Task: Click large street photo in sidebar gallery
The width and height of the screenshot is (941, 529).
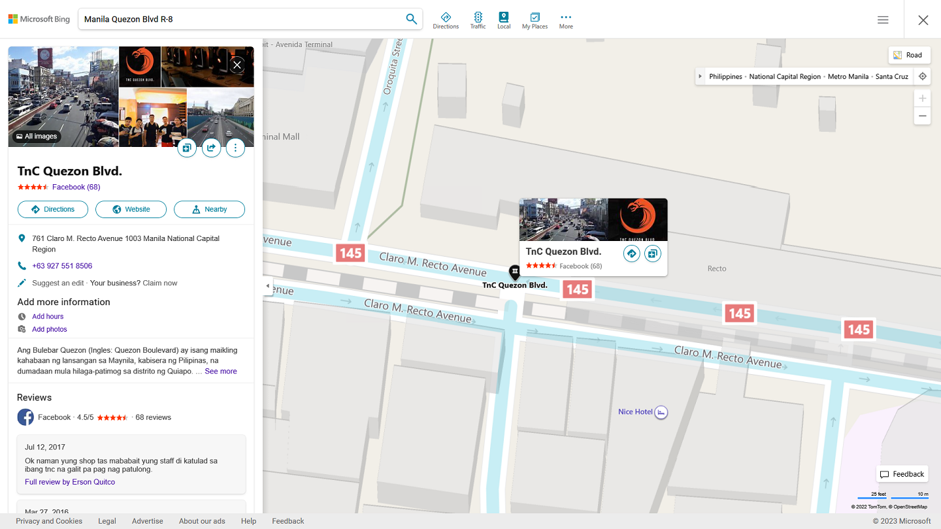Action: tap(63, 97)
